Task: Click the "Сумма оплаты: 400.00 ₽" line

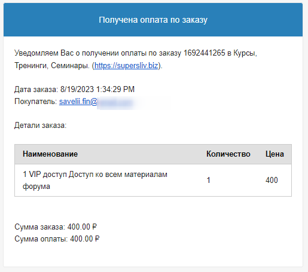Action: point(57,239)
